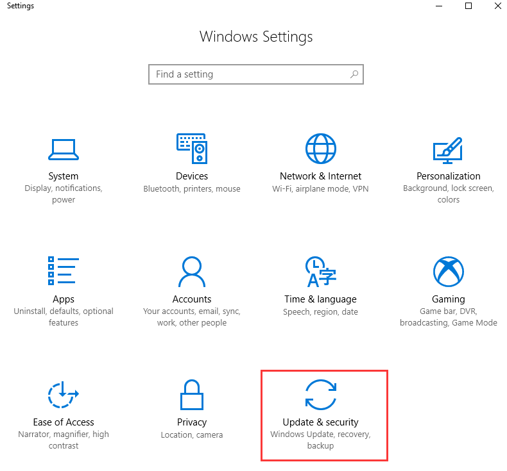Open the Network & Internet globe icon
507x471 pixels.
320,149
